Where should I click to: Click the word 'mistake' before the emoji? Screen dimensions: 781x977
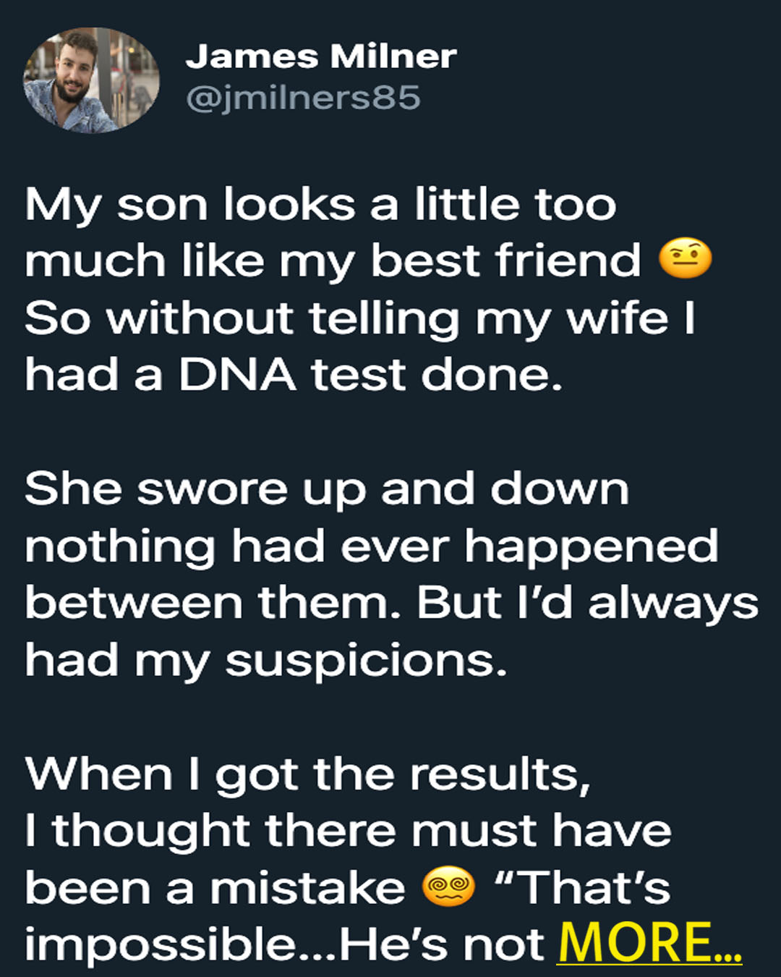(307, 888)
